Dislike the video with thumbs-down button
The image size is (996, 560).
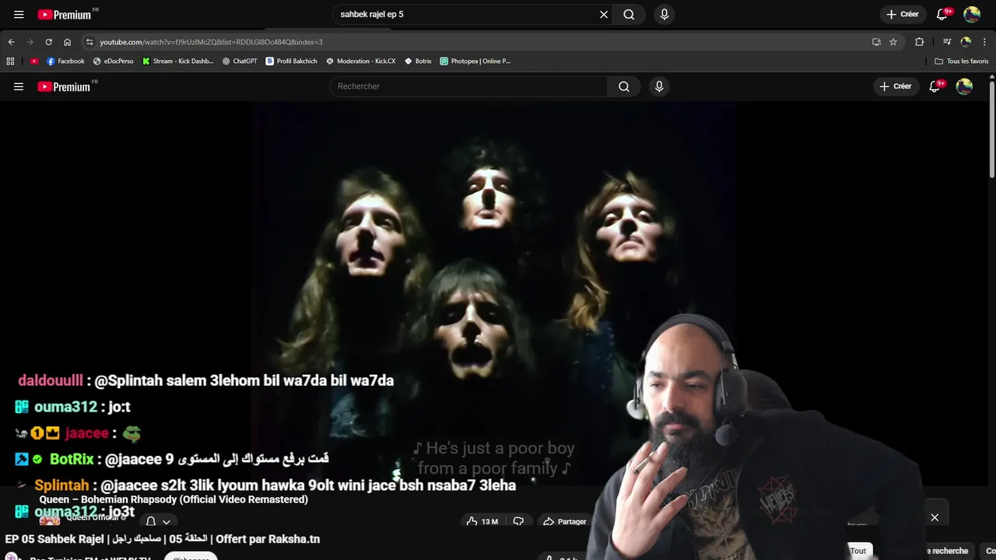(x=518, y=522)
